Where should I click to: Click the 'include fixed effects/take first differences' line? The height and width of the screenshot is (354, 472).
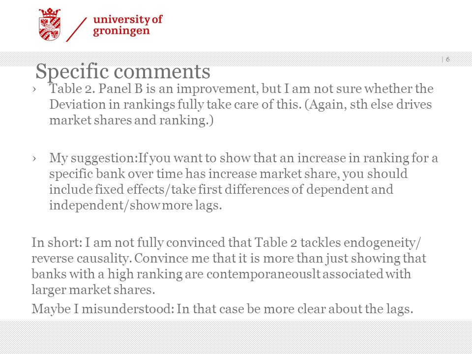(x=221, y=189)
